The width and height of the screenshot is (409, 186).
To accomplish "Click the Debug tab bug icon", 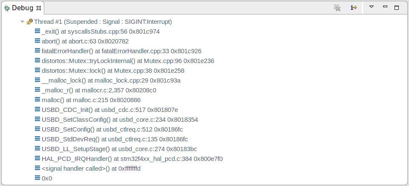I will [x=7, y=9].
